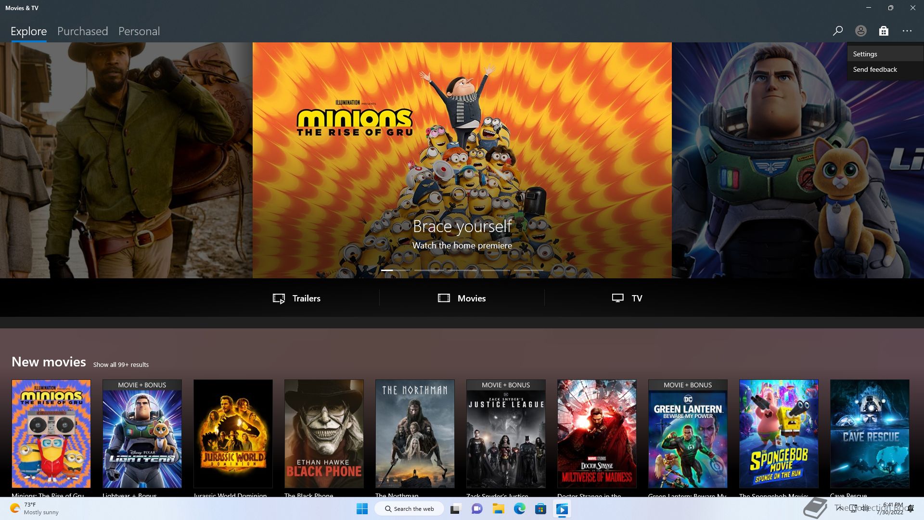Open the New movies heading
This screenshot has width=924, height=520.
[49, 362]
